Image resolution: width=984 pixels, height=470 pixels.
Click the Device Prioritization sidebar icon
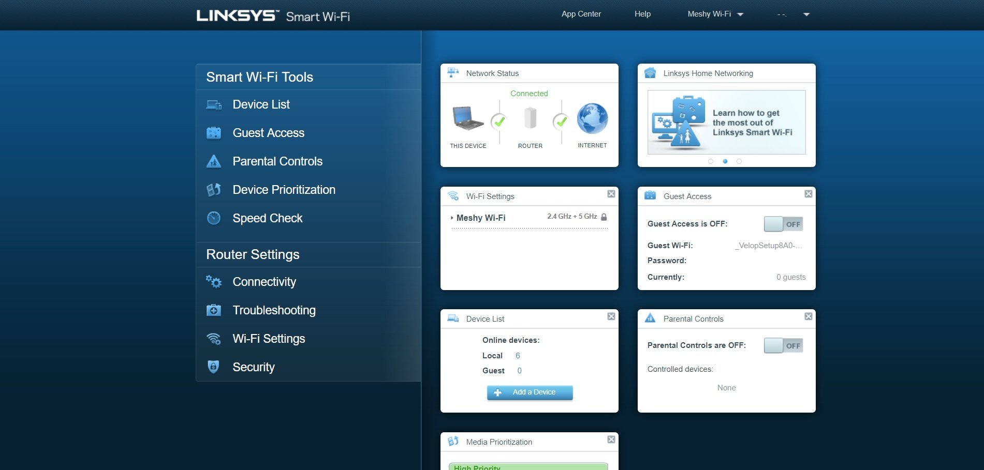(x=214, y=190)
